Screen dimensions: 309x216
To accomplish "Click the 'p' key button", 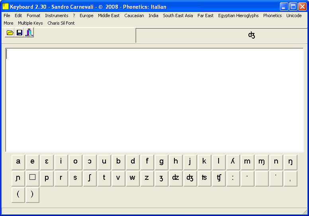I will coord(47,179).
